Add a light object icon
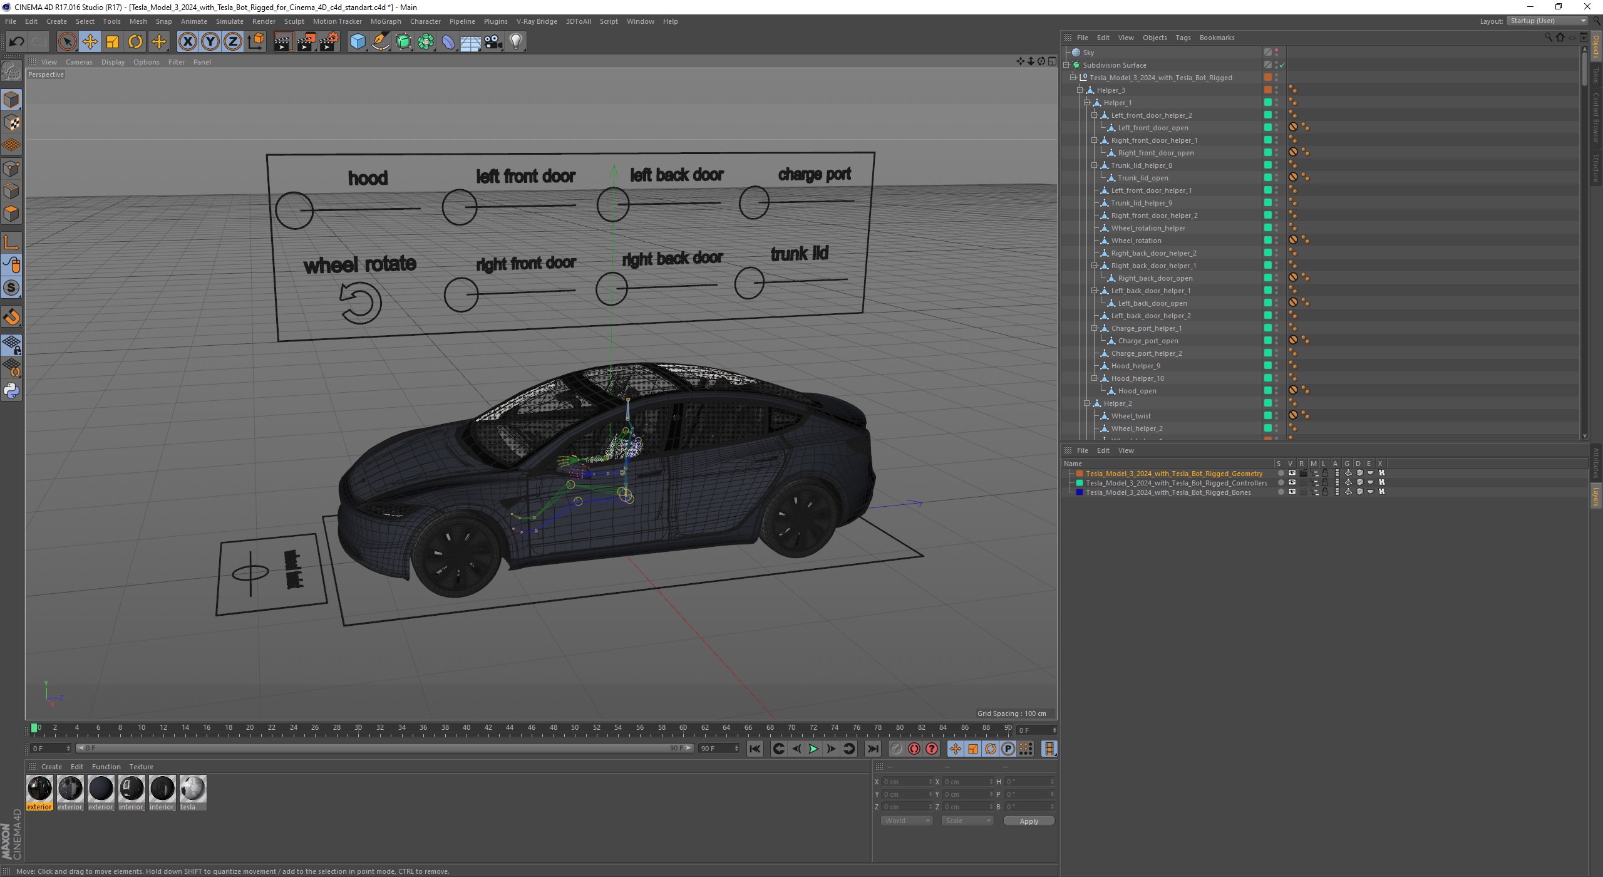The image size is (1603, 877). point(516,42)
